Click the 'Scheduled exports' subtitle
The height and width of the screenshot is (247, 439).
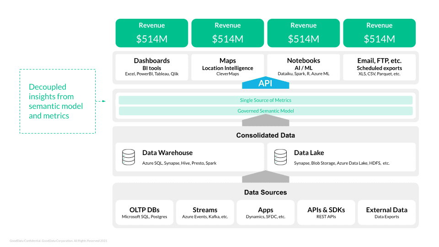coord(380,68)
